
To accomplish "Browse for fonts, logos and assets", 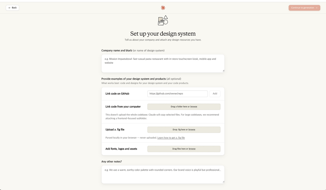I will click(192, 149).
